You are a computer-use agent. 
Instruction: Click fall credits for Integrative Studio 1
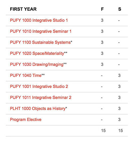pyautogui.click(x=102, y=20)
